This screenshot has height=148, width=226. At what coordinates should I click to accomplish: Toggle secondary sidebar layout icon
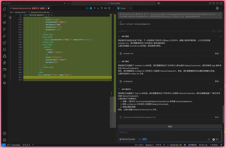click(x=221, y=3)
